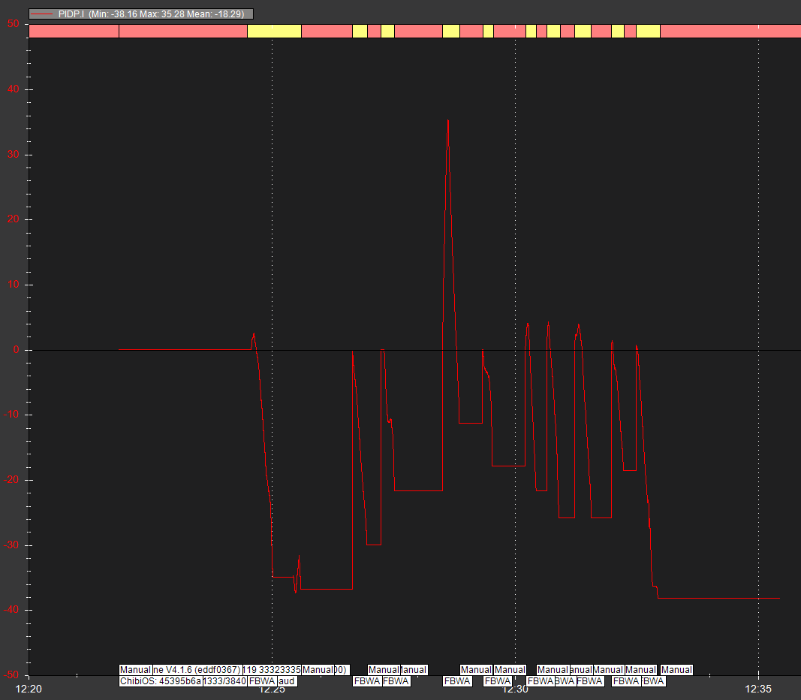This screenshot has width=801, height=700.
Task: Click the 12:20 time axis label
Action: pos(29,688)
